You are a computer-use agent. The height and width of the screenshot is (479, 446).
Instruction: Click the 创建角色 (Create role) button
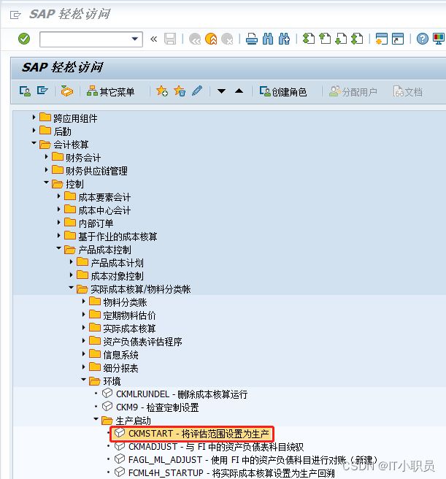283,91
